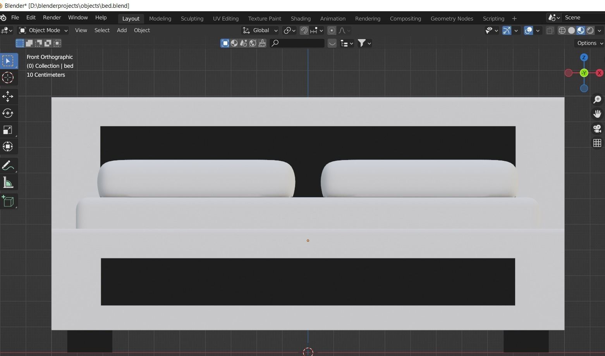This screenshot has height=356, width=605.
Task: Select the Transform tool
Action: point(8,146)
